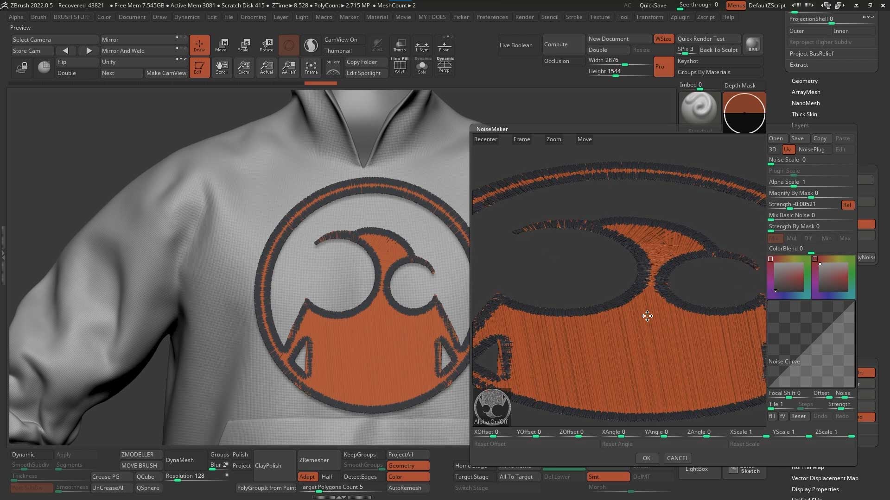Image resolution: width=890 pixels, height=500 pixels.
Task: Toggle the Transp icon
Action: pyautogui.click(x=400, y=45)
